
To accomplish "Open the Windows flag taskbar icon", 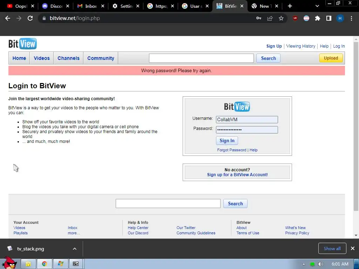I will (x=60, y=264).
